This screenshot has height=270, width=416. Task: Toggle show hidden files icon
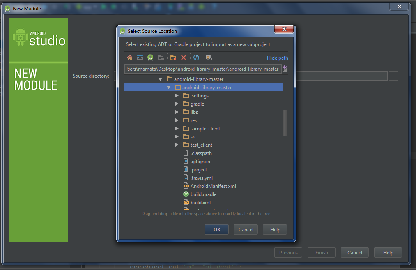tap(209, 58)
